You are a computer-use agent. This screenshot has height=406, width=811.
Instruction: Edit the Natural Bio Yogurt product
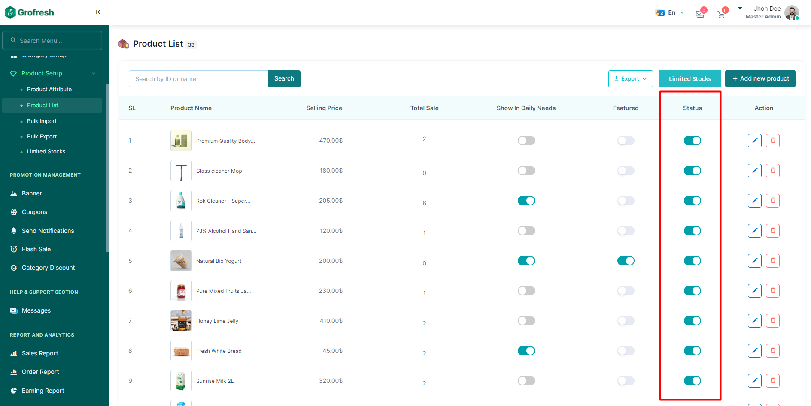coord(755,261)
